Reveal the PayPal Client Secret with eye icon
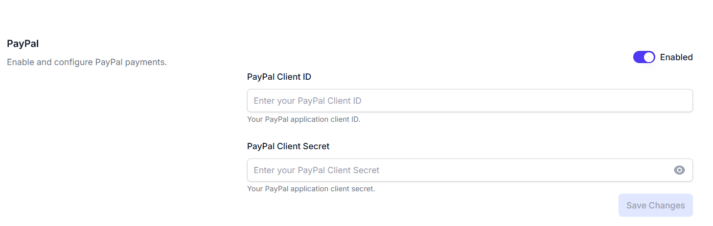713x226 pixels. pyautogui.click(x=679, y=170)
